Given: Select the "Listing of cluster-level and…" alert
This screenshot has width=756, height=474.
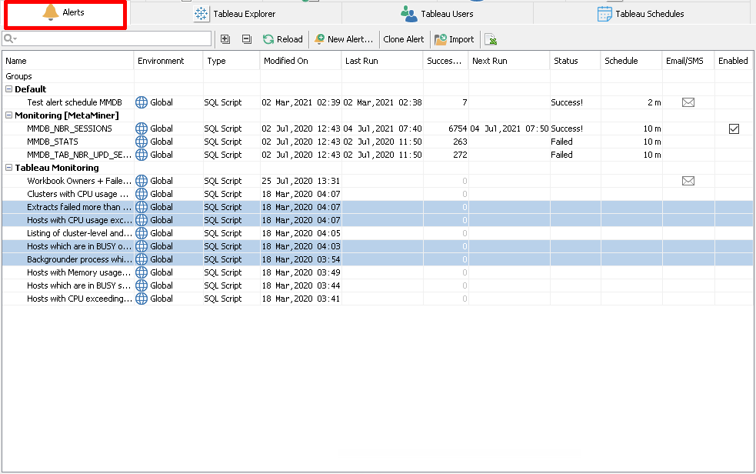Looking at the screenshot, I should 79,233.
